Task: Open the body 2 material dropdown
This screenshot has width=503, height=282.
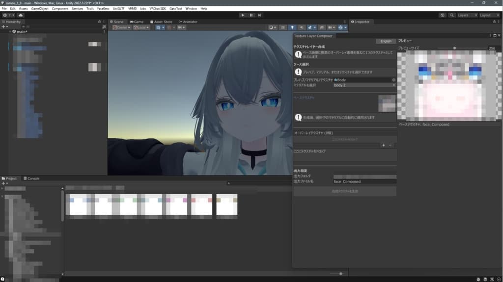Action: click(x=364, y=85)
